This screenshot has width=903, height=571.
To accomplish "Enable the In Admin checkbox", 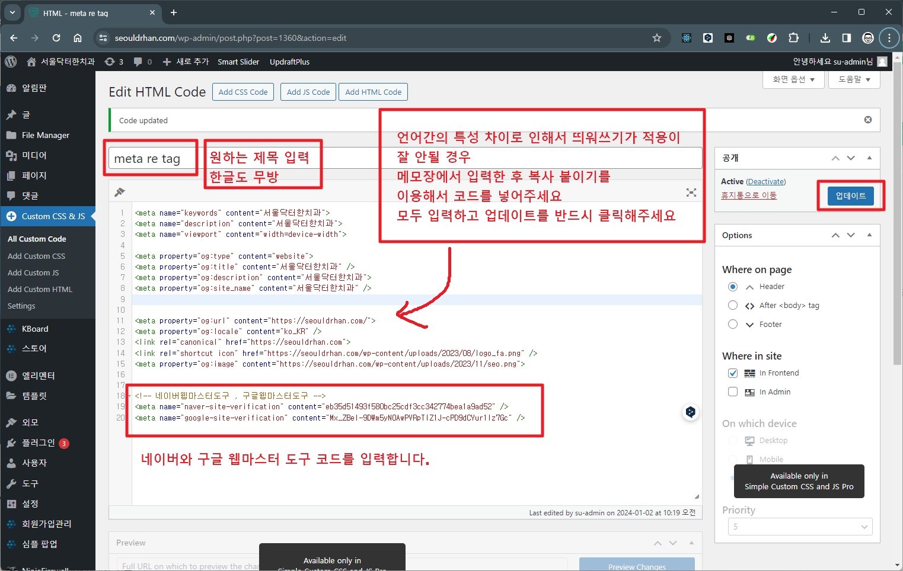I will pyautogui.click(x=733, y=392).
